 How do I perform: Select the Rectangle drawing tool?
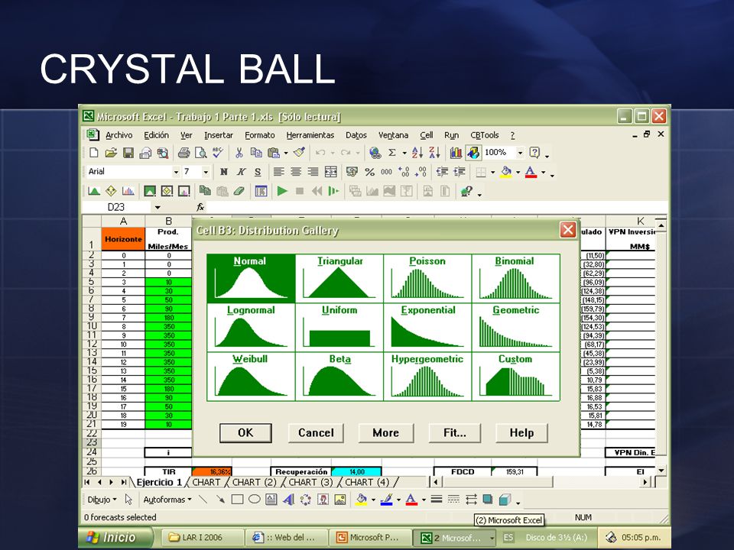point(237,500)
